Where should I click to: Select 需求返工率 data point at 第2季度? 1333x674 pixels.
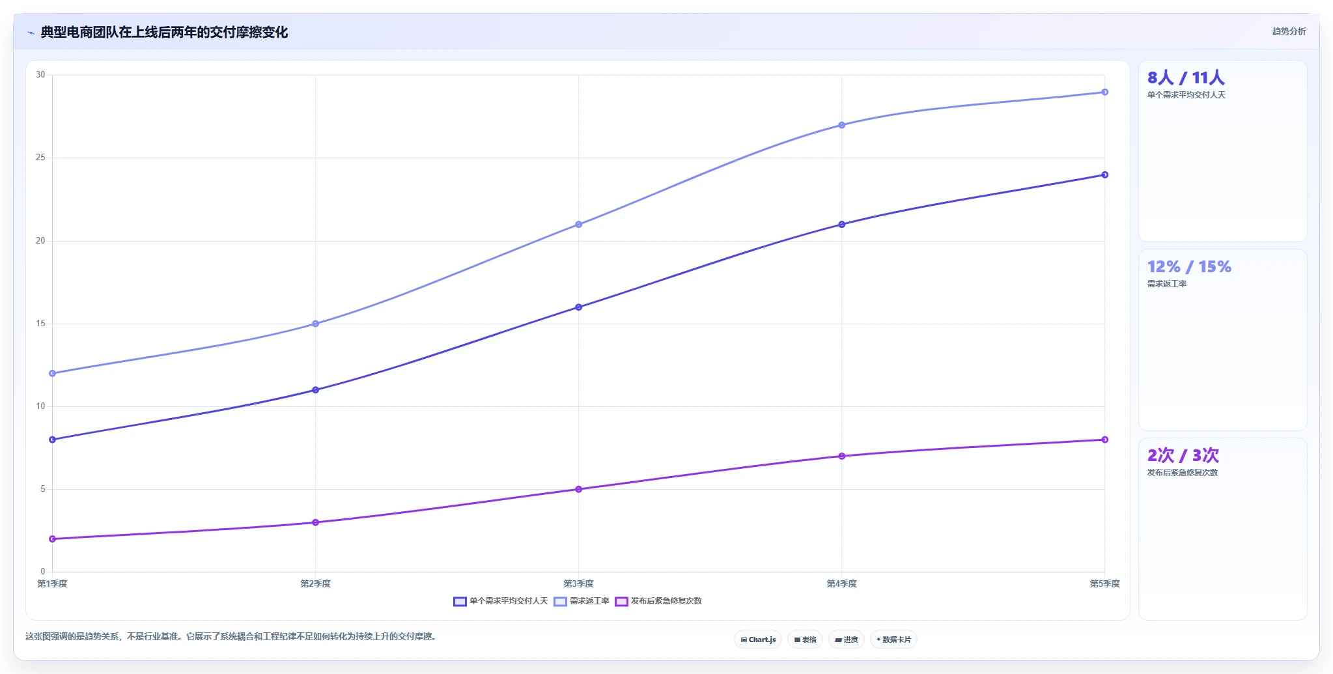coord(315,324)
